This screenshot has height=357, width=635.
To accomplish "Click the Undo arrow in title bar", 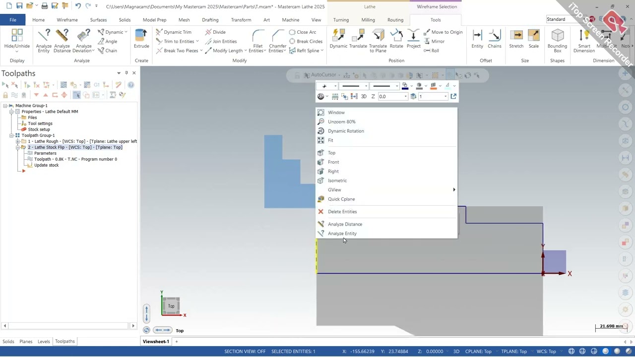I will (78, 6).
